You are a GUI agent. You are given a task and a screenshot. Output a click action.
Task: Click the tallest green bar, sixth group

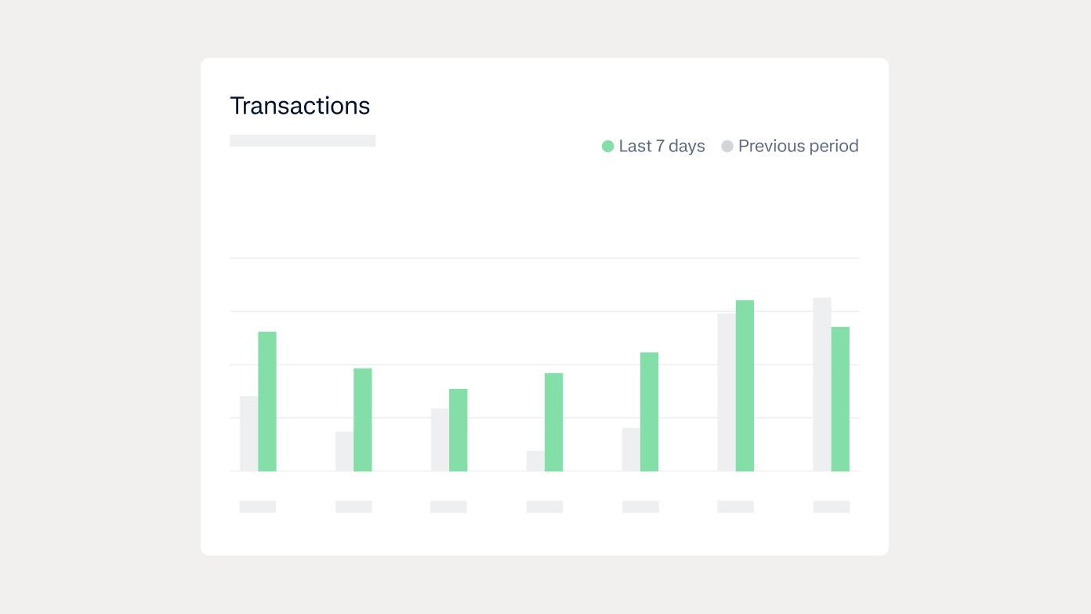(745, 386)
